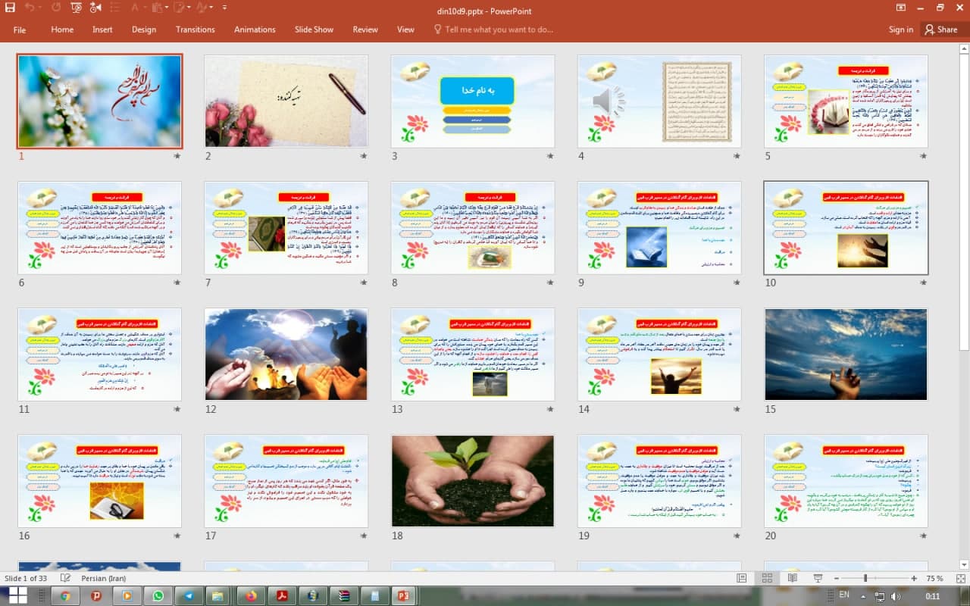970x606 pixels.
Task: Select slide 18 thumbnail with seedling in hands
Action: (x=473, y=480)
